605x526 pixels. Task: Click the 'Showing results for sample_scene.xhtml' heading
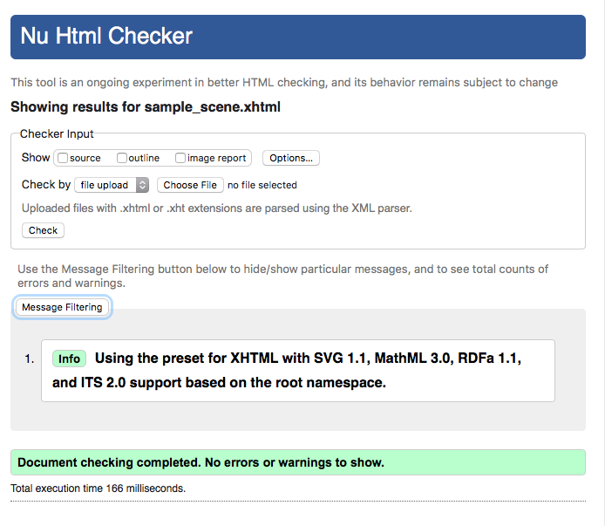pyautogui.click(x=146, y=107)
